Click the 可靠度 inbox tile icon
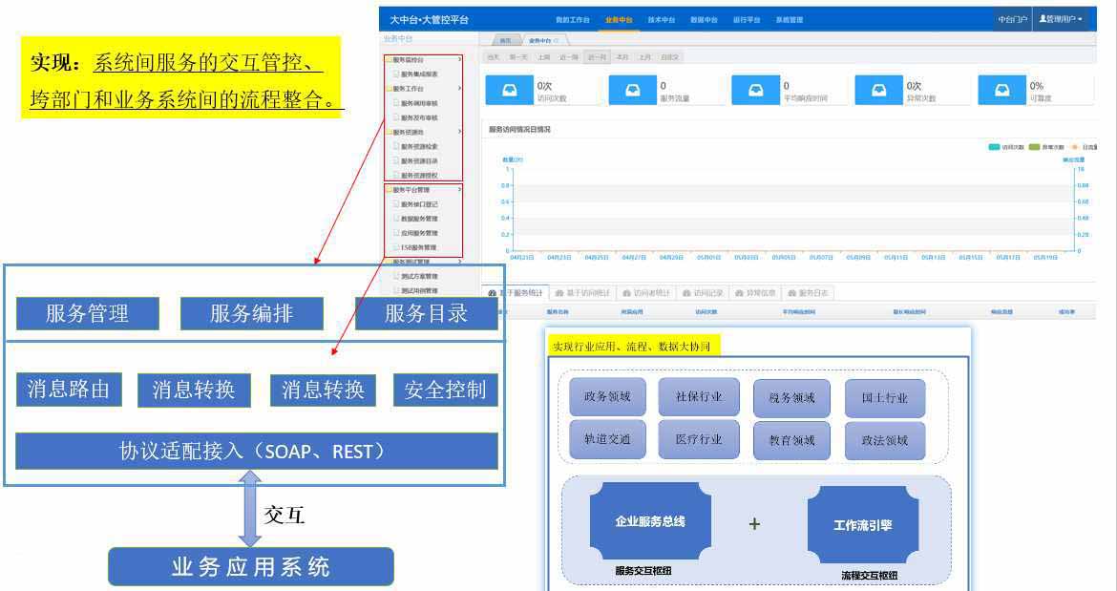 (x=1001, y=90)
